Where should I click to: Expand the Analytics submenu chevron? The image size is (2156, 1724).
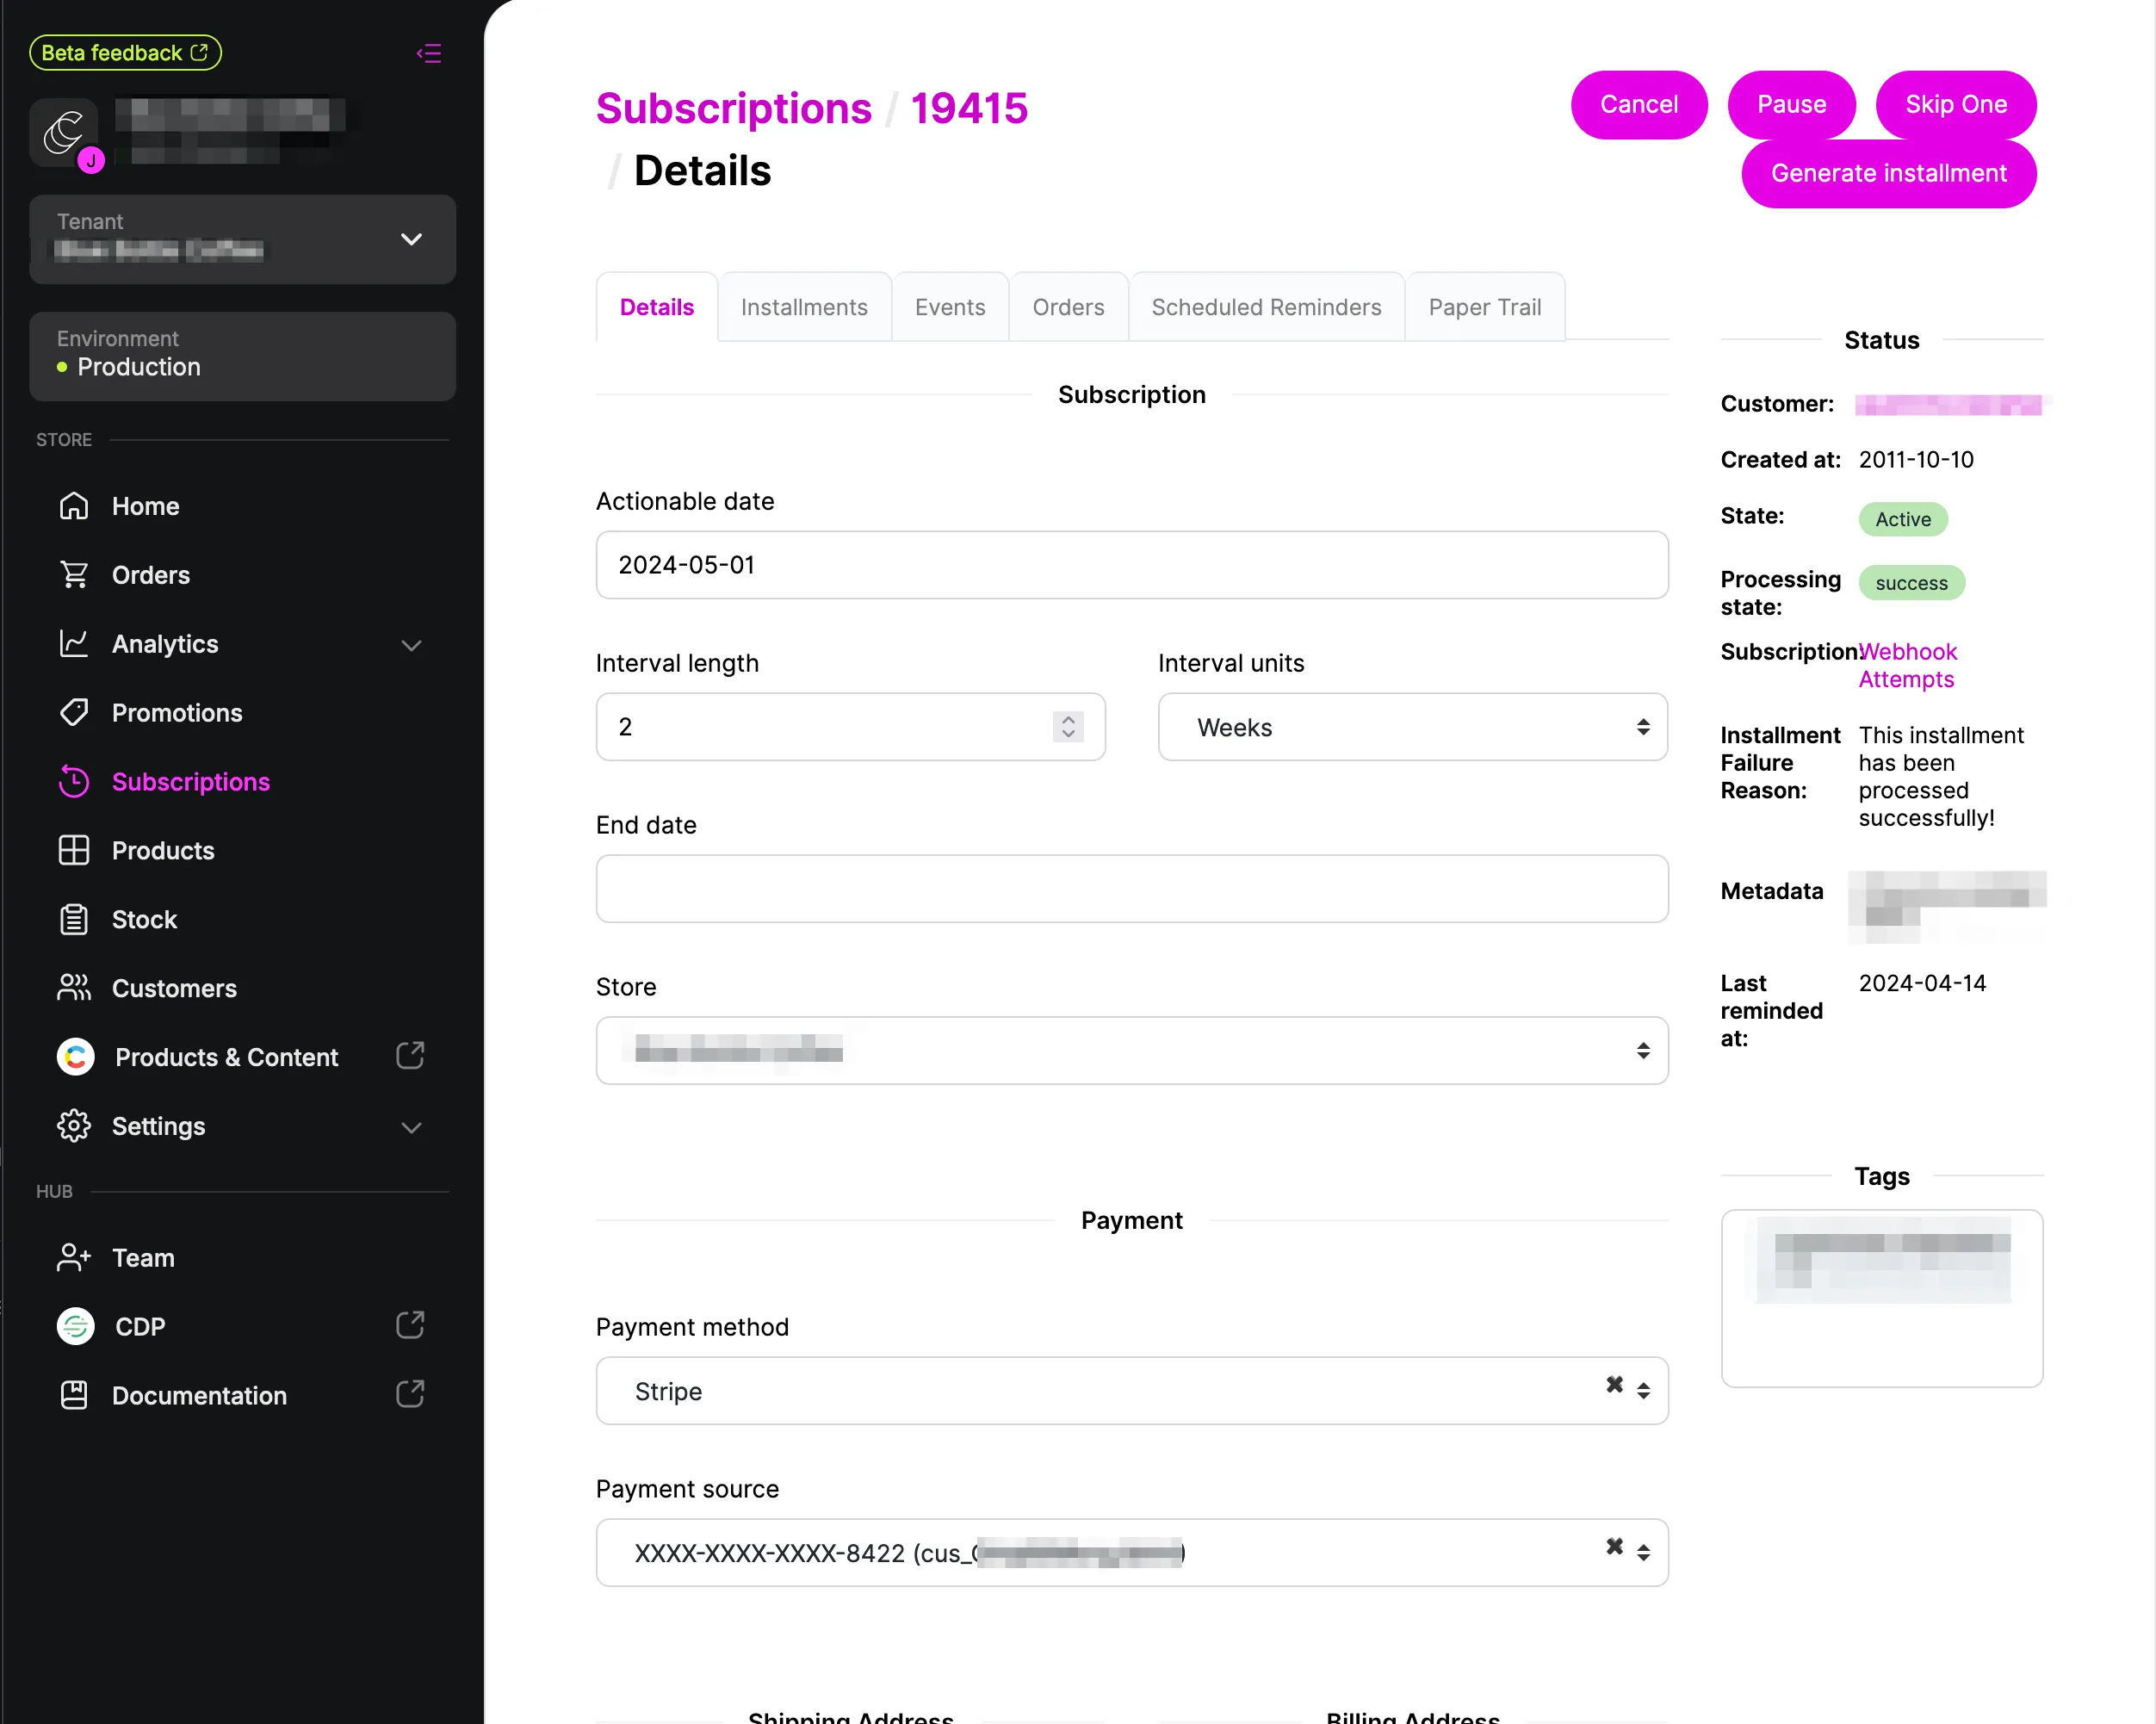[x=411, y=646]
